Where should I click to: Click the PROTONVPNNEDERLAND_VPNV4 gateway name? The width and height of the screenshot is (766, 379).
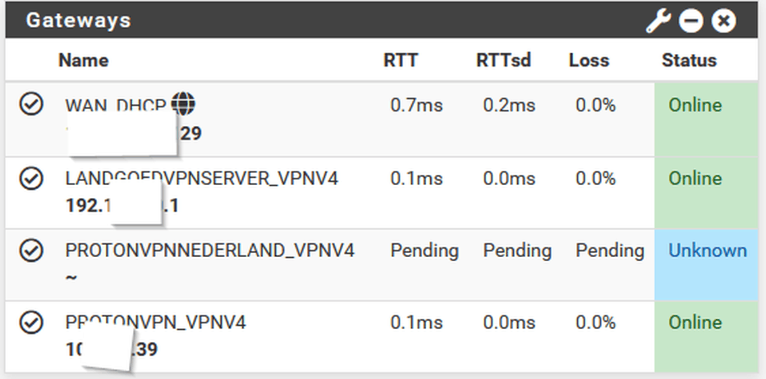point(210,250)
